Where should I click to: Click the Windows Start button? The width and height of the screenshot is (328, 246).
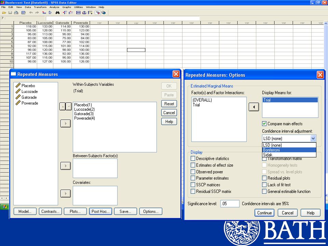4,207
